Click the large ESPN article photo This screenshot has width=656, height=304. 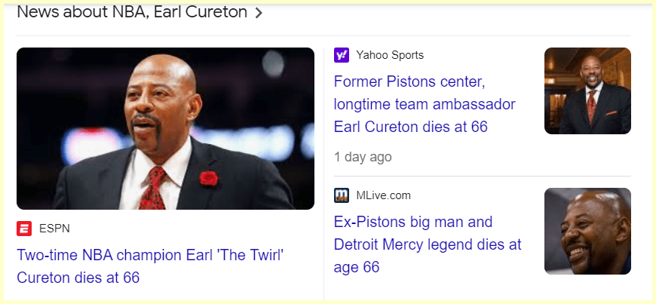(165, 128)
